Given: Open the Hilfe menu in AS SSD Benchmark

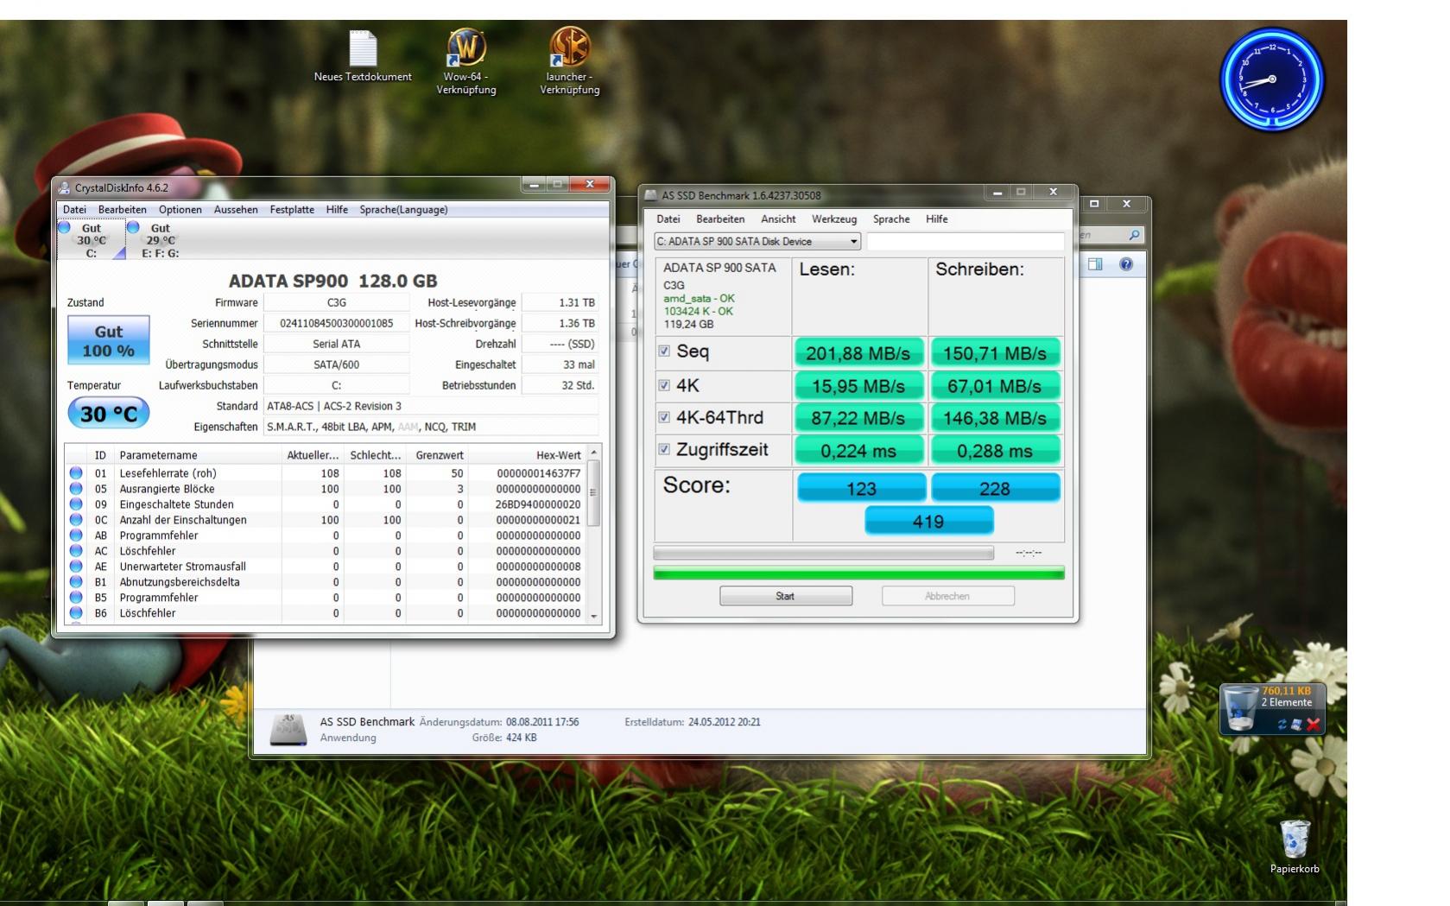Looking at the screenshot, I should (x=937, y=219).
